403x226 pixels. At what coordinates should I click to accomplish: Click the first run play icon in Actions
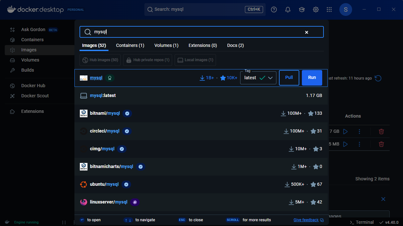tap(345, 131)
